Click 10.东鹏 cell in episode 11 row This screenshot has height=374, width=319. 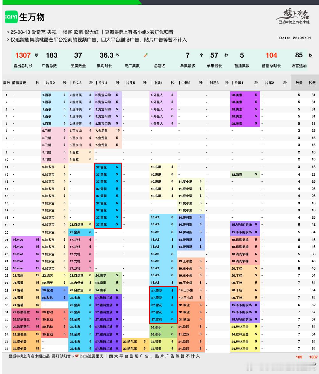tap(163, 167)
